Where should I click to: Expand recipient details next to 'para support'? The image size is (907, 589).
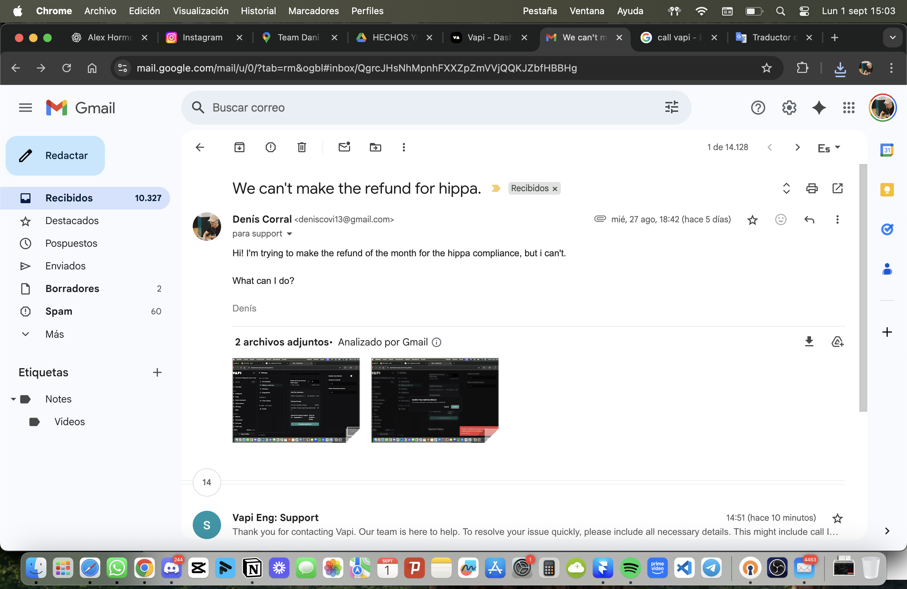point(289,234)
